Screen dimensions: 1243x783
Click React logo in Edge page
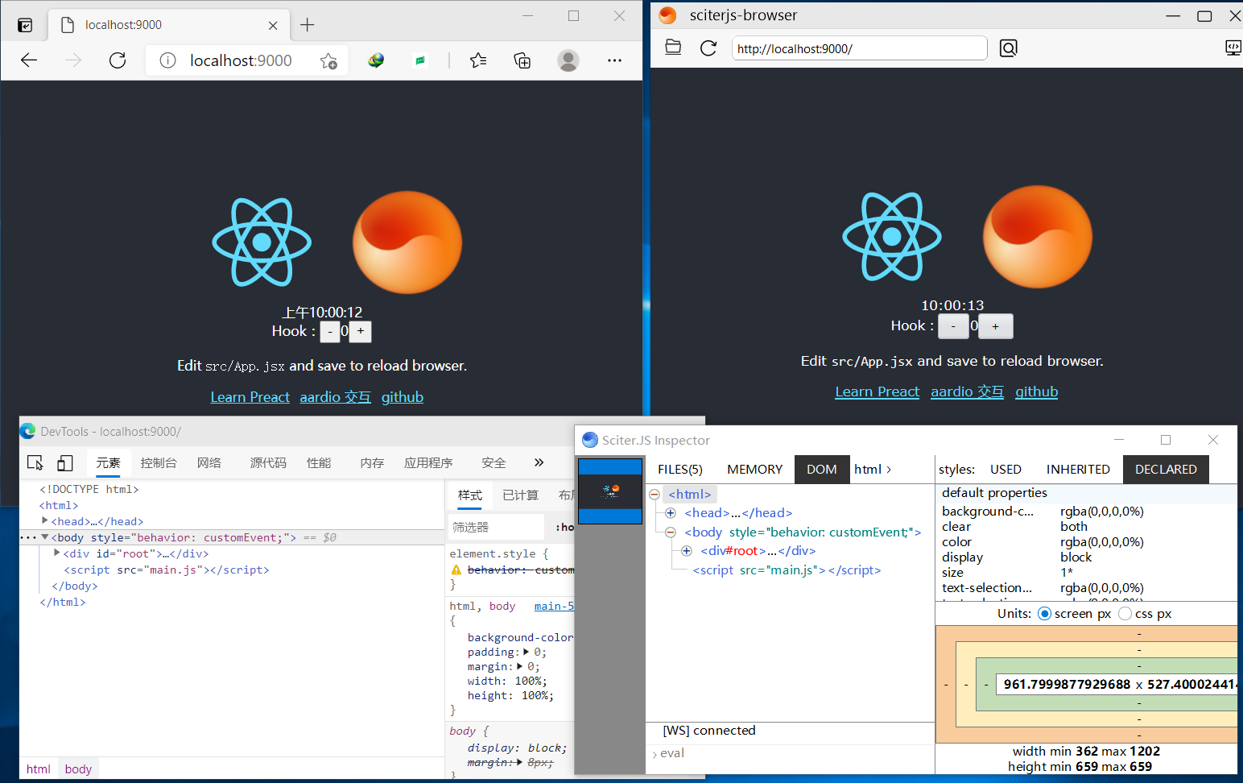pyautogui.click(x=262, y=242)
